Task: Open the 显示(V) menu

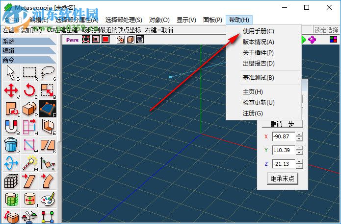Action: click(x=186, y=20)
